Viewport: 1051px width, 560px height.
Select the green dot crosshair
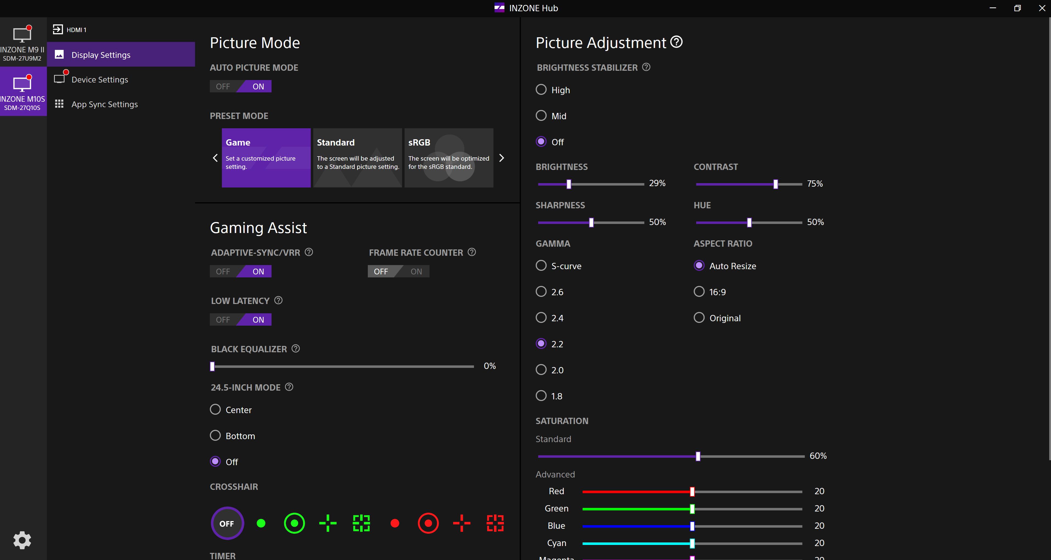point(261,523)
